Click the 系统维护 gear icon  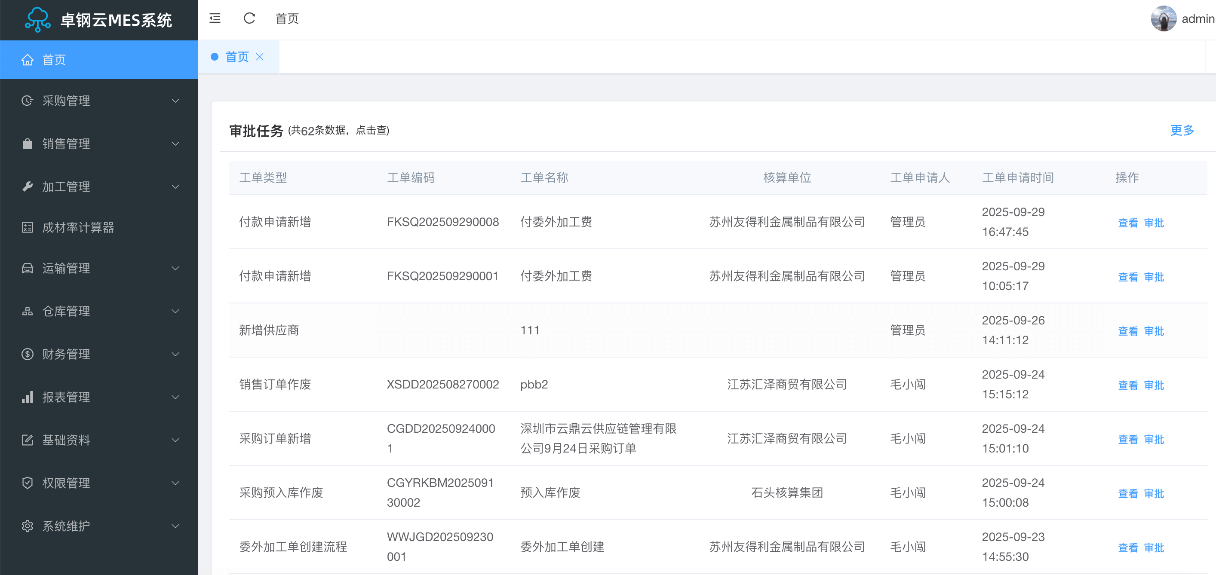coord(28,526)
